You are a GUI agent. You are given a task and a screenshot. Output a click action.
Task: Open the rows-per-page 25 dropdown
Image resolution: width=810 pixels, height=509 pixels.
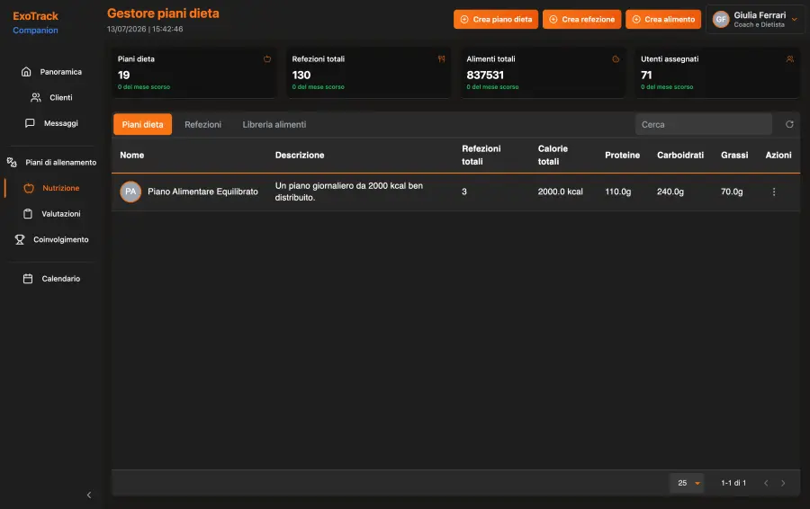[687, 483]
